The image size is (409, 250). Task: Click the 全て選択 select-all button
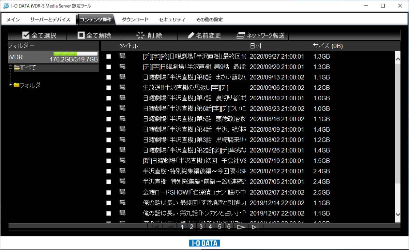tap(39, 35)
